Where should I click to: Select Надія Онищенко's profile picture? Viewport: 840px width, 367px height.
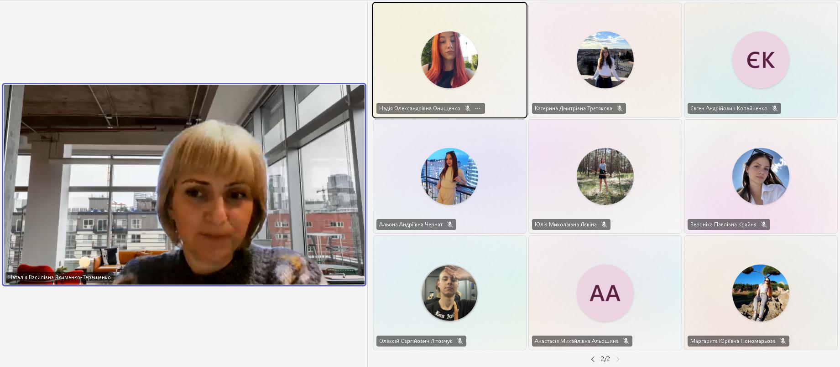click(449, 60)
